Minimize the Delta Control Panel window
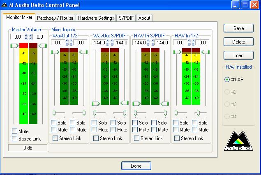The width and height of the screenshot is (261, 175). (x=236, y=5)
